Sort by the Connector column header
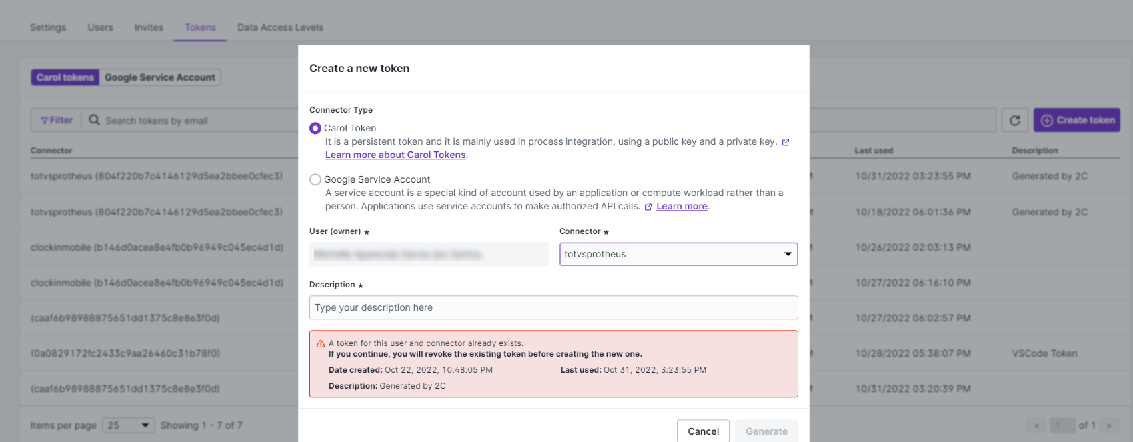Image resolution: width=1133 pixels, height=442 pixels. coord(51,151)
